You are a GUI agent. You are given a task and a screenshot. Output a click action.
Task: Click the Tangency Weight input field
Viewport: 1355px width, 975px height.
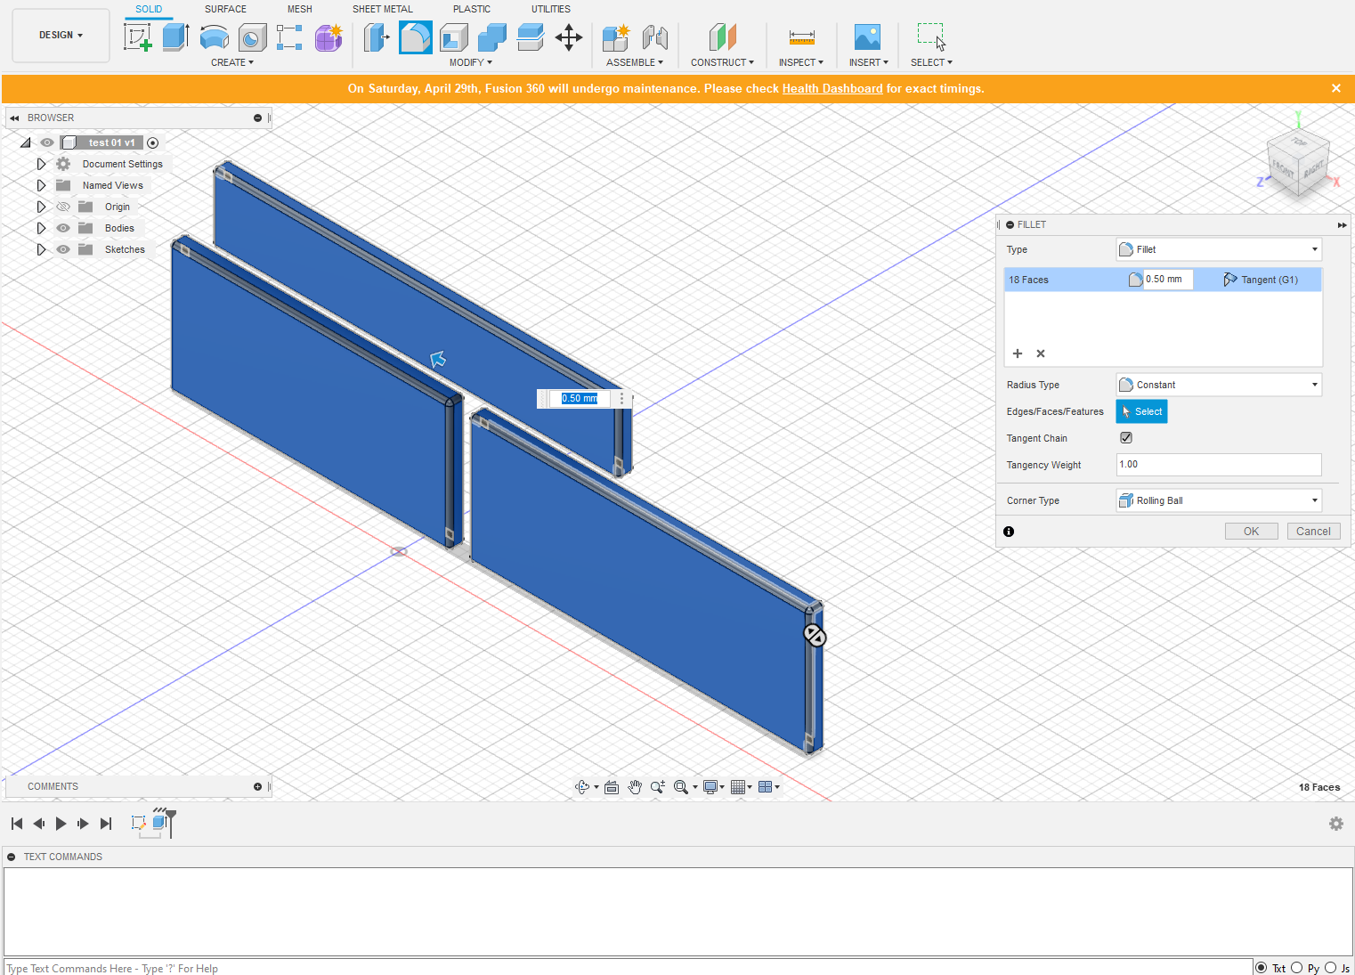click(1218, 465)
